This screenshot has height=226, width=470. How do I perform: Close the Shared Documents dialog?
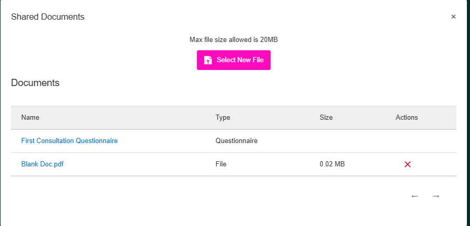(453, 17)
